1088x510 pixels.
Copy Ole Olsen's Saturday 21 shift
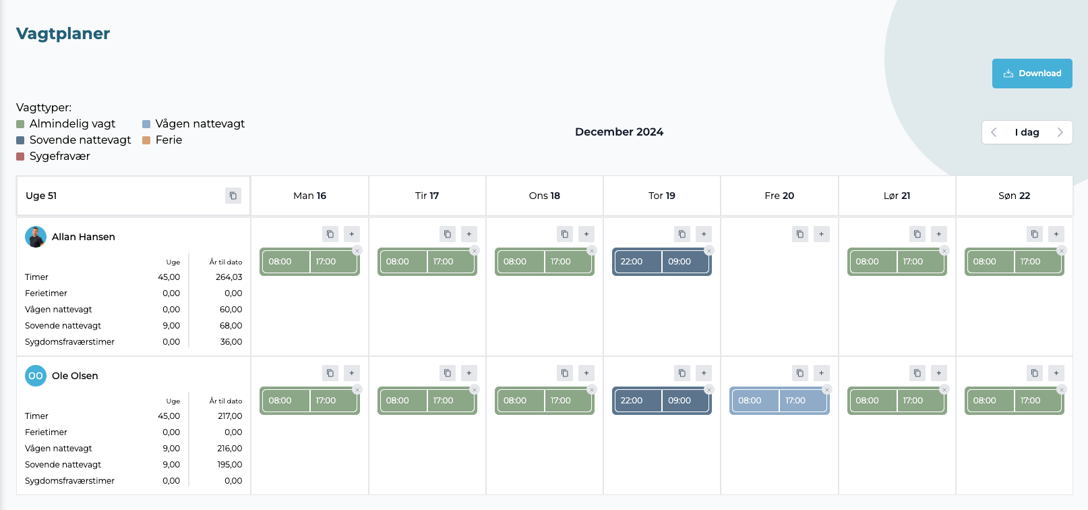(917, 373)
